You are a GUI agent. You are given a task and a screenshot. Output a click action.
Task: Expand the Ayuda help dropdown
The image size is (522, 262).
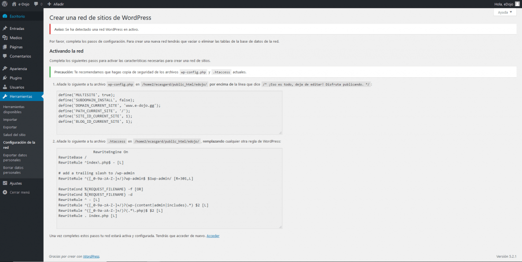(x=505, y=12)
